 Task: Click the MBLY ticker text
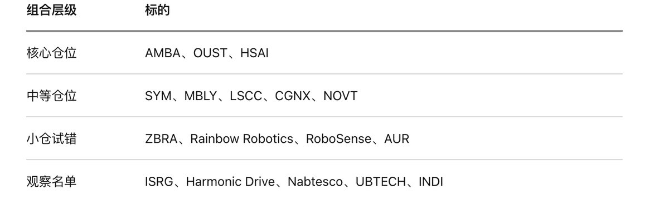point(200,96)
